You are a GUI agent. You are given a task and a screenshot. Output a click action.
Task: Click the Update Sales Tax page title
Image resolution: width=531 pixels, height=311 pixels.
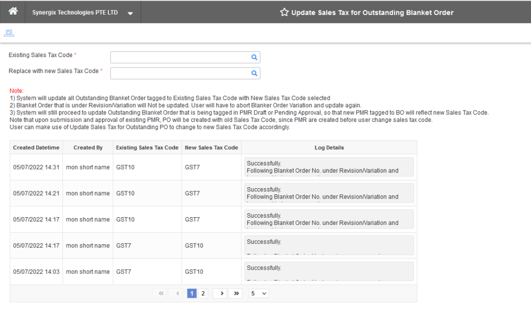[x=372, y=11]
